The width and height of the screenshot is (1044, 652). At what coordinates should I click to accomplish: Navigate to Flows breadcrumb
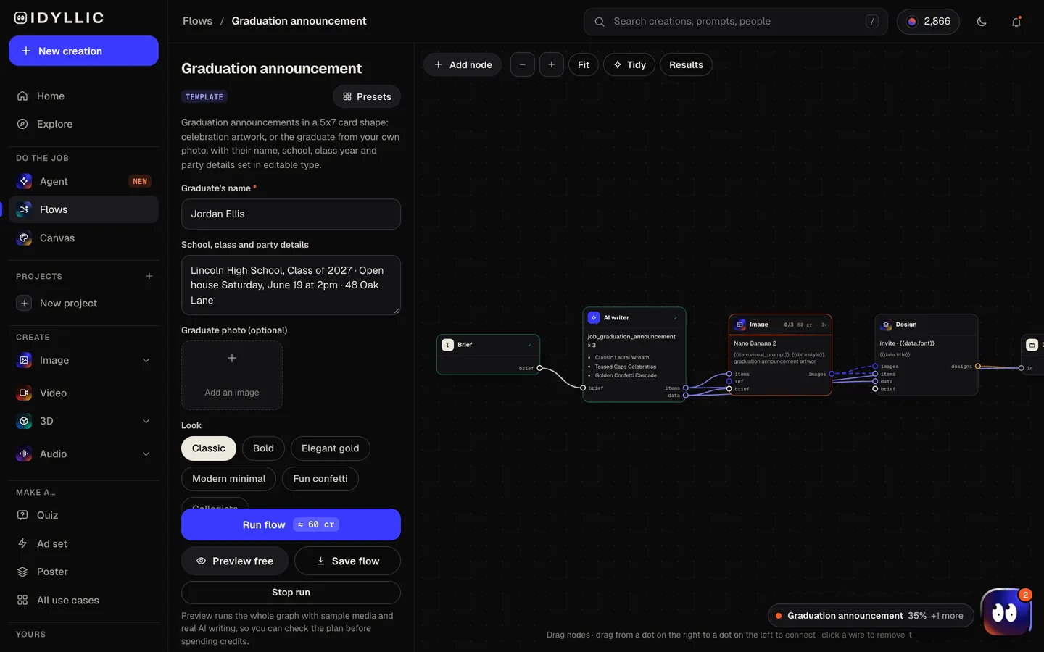pos(197,21)
